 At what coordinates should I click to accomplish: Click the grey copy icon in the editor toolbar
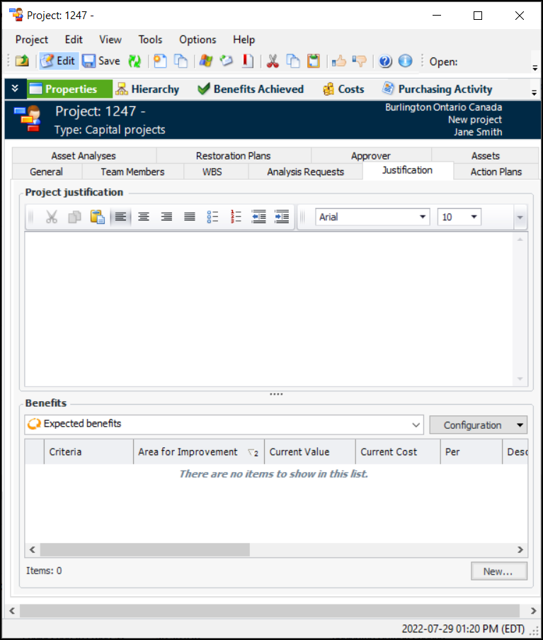(x=74, y=217)
